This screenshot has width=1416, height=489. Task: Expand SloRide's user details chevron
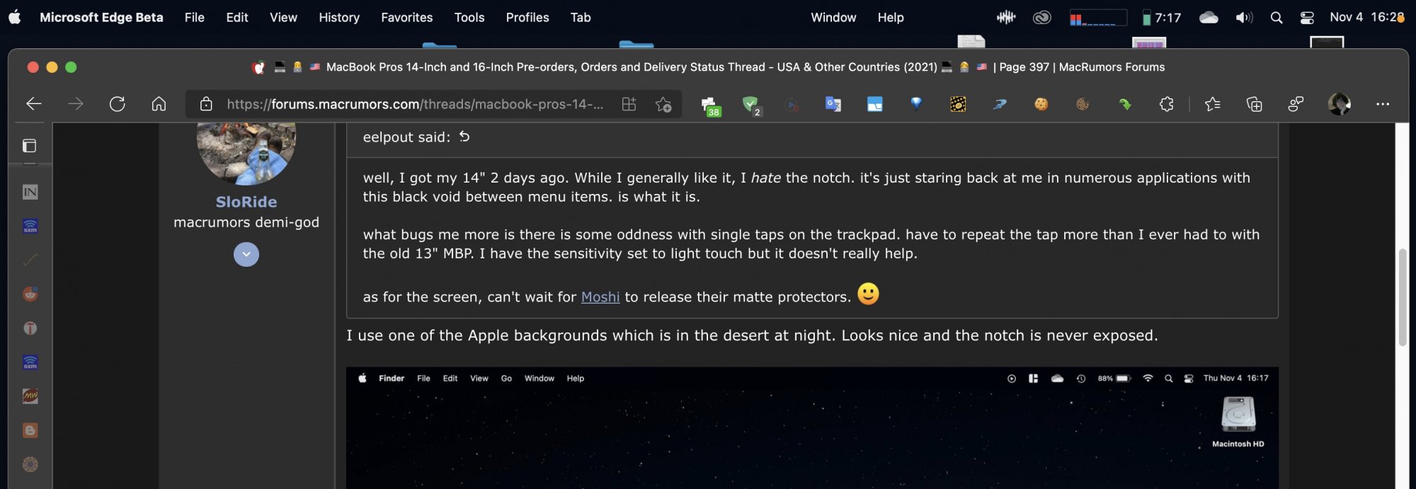[246, 254]
